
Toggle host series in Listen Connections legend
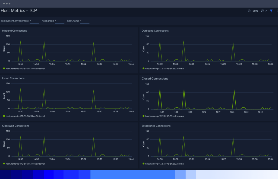pyautogui.click(x=25, y=116)
